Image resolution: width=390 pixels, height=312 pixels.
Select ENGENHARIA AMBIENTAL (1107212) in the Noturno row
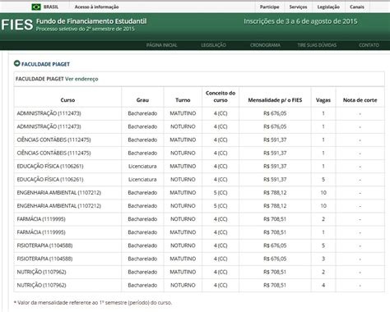(x=59, y=206)
